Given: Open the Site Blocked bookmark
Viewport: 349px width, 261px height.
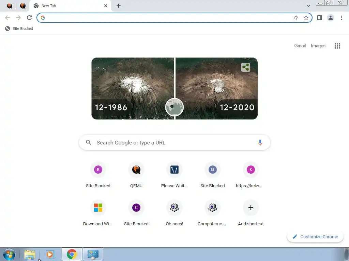Looking at the screenshot, I should [19, 29].
